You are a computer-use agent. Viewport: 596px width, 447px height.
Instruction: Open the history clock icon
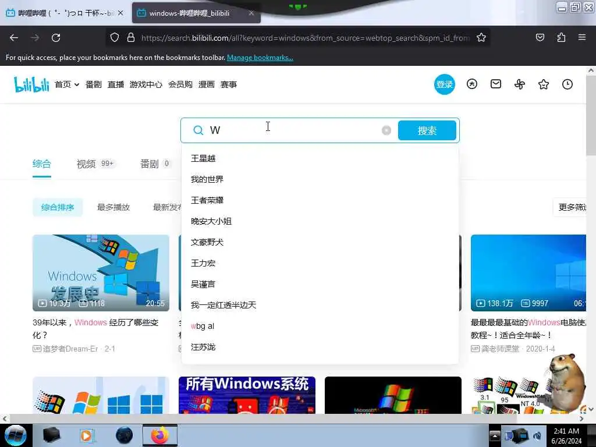567,84
